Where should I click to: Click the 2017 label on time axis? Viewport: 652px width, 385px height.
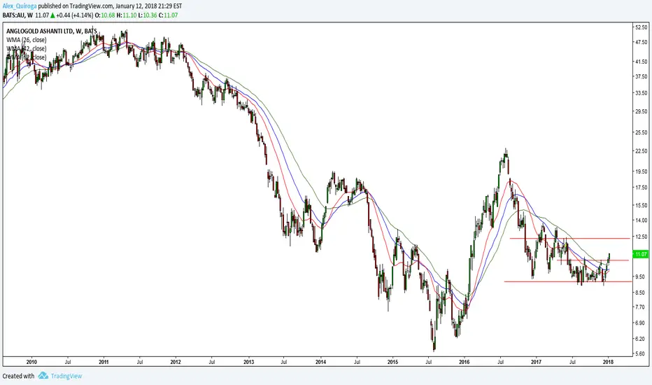coord(537,362)
